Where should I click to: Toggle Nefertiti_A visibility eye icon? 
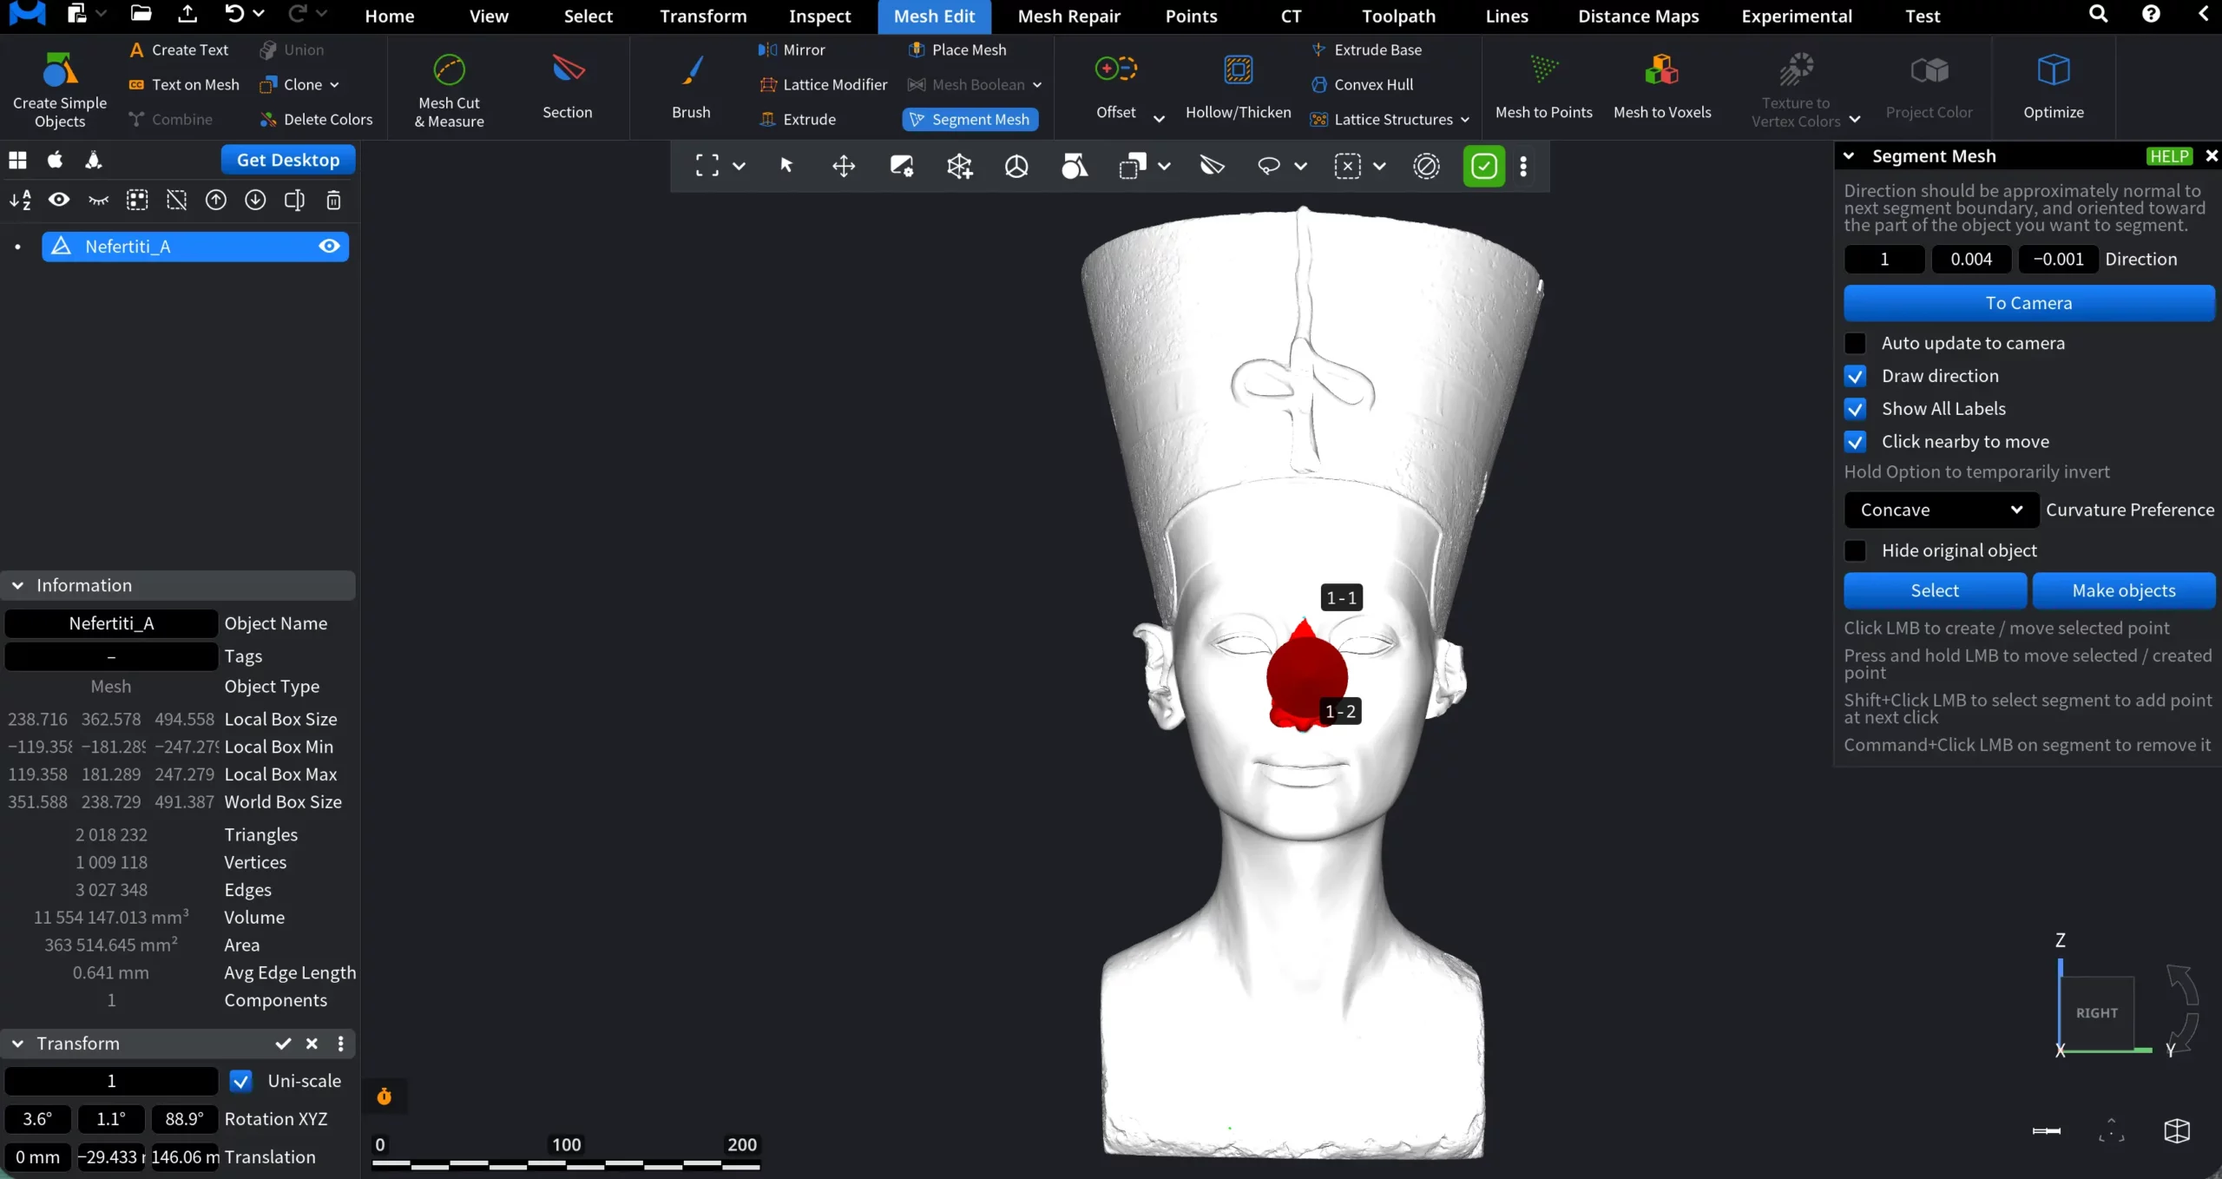point(329,247)
